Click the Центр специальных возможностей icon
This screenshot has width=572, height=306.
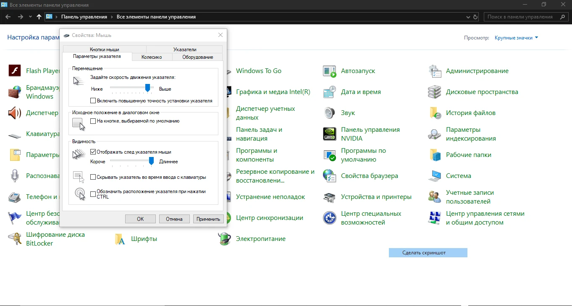click(x=329, y=218)
